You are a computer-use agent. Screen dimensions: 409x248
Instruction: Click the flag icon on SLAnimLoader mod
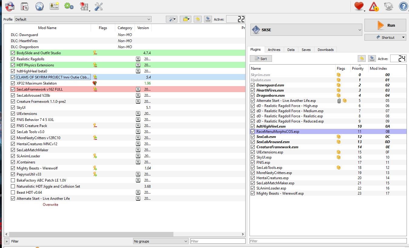coord(95,156)
